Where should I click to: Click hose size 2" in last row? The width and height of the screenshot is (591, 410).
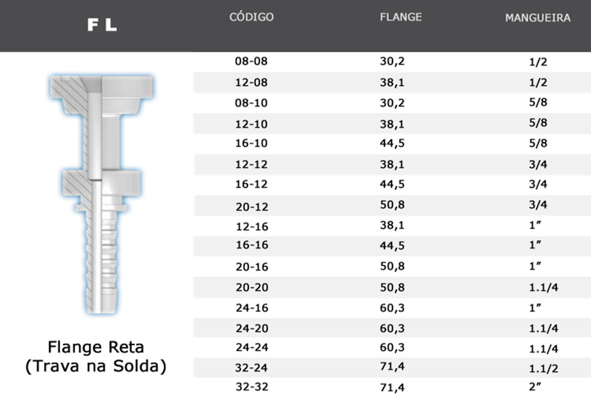coord(536,387)
